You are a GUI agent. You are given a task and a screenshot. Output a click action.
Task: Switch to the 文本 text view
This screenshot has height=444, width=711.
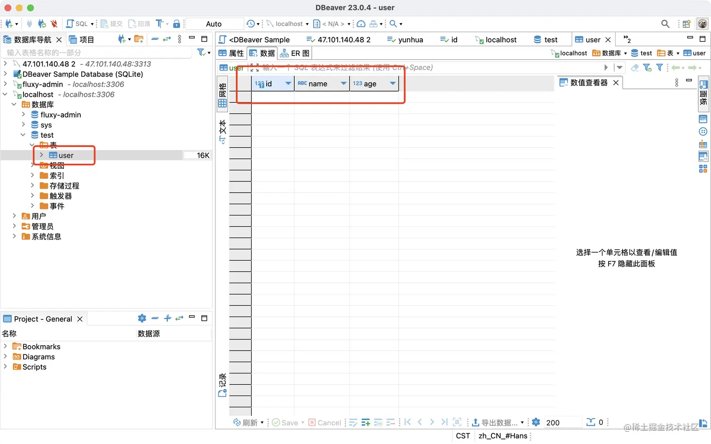tap(222, 132)
